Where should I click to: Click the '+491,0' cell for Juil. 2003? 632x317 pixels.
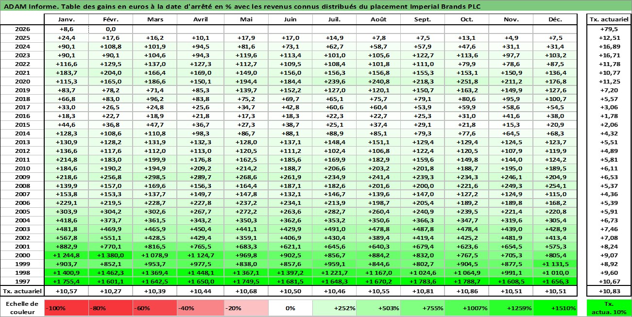pyautogui.click(x=334, y=229)
